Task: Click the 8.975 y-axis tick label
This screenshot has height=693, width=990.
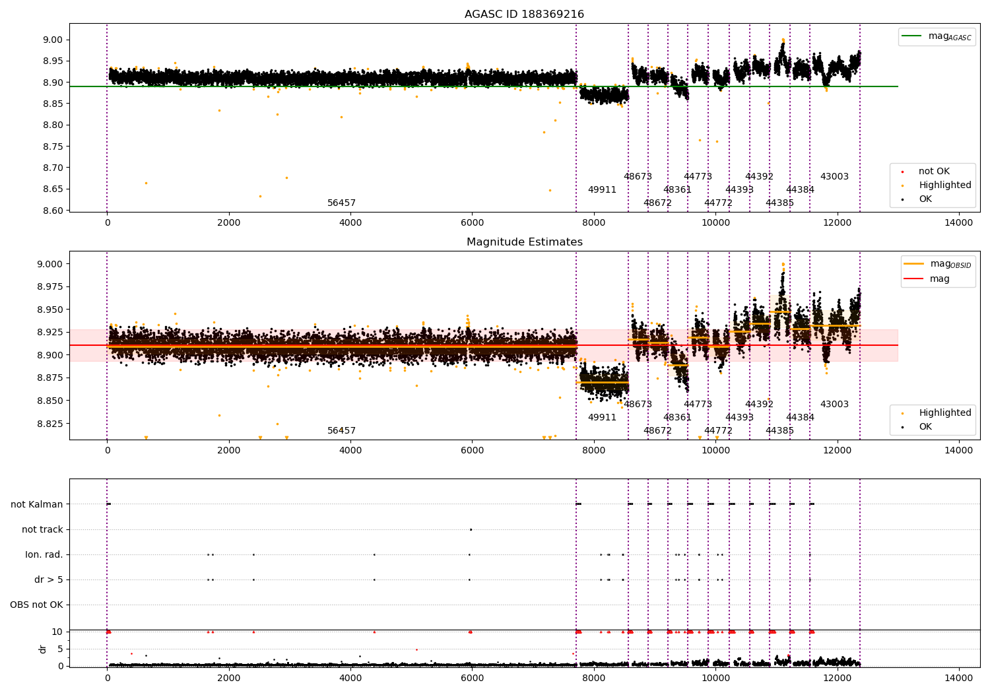Action: [50, 286]
